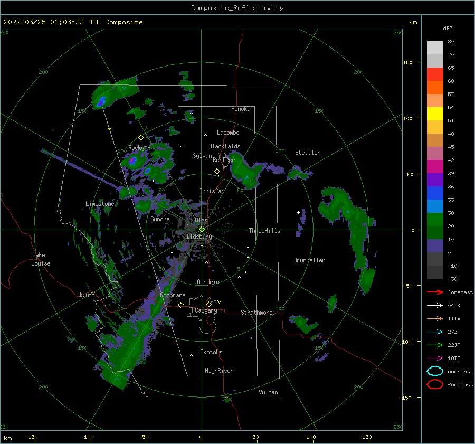Click the ThreeHills label

tap(265, 231)
